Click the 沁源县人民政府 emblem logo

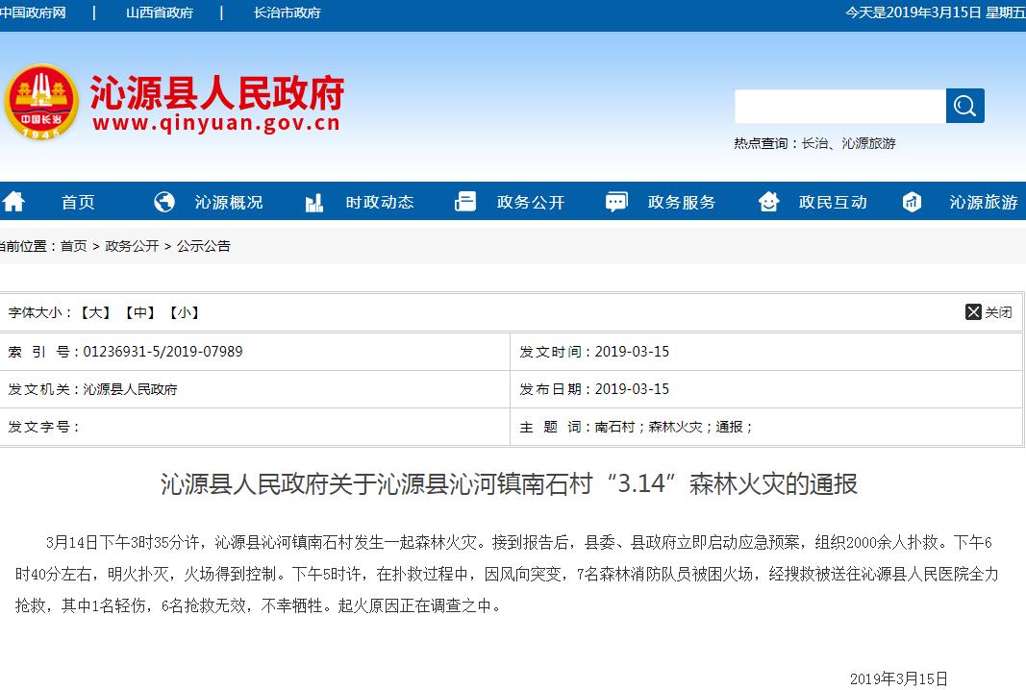(x=41, y=102)
